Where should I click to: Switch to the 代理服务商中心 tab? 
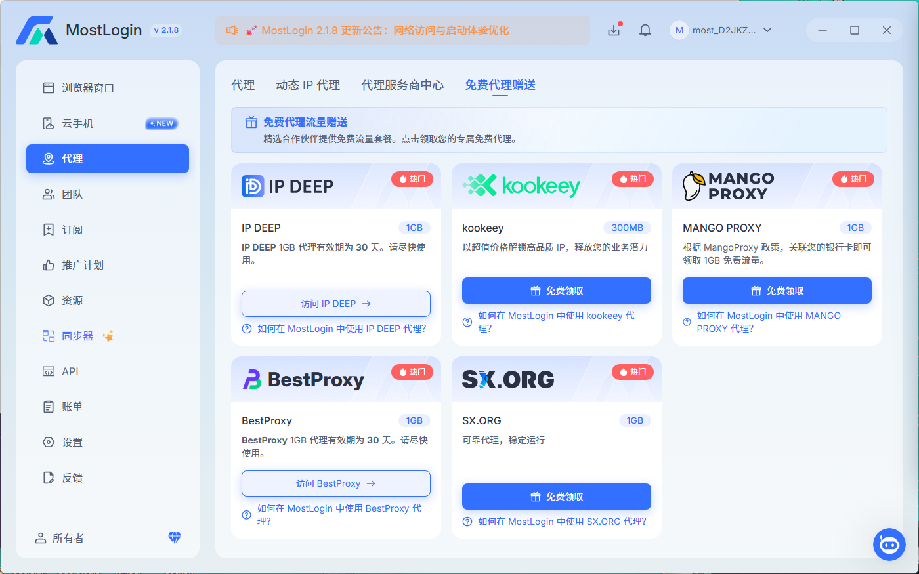click(x=402, y=85)
